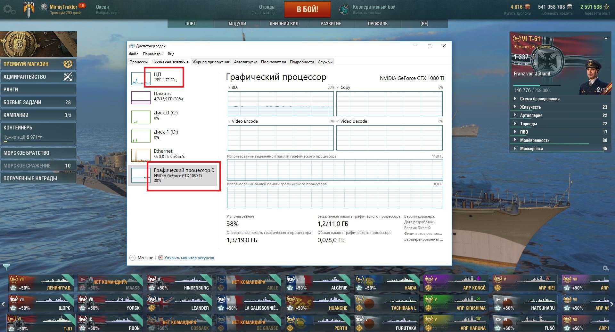The height and width of the screenshot is (332, 615).
Task: Open the 3D engine graph dropdown
Action: pos(229,87)
